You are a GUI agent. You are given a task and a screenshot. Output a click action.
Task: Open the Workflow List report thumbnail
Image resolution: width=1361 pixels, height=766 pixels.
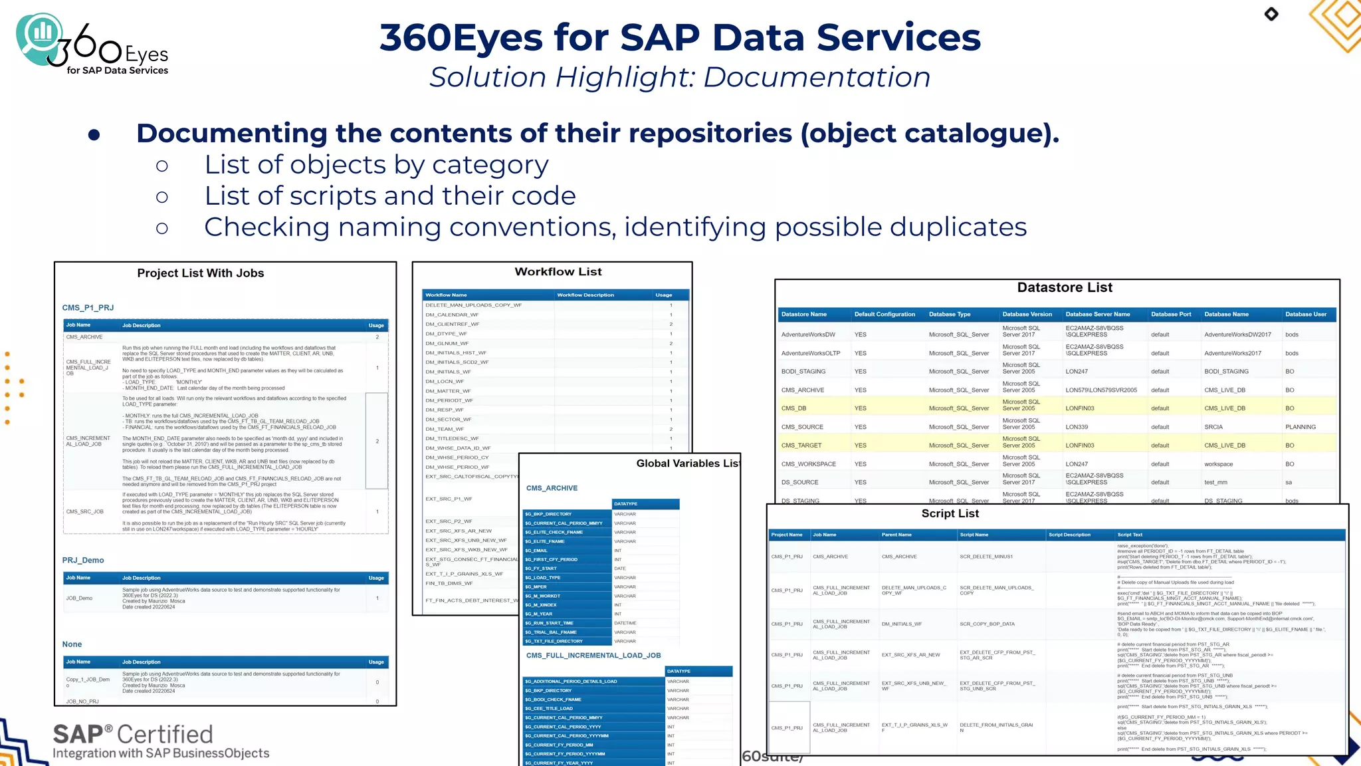(558, 272)
